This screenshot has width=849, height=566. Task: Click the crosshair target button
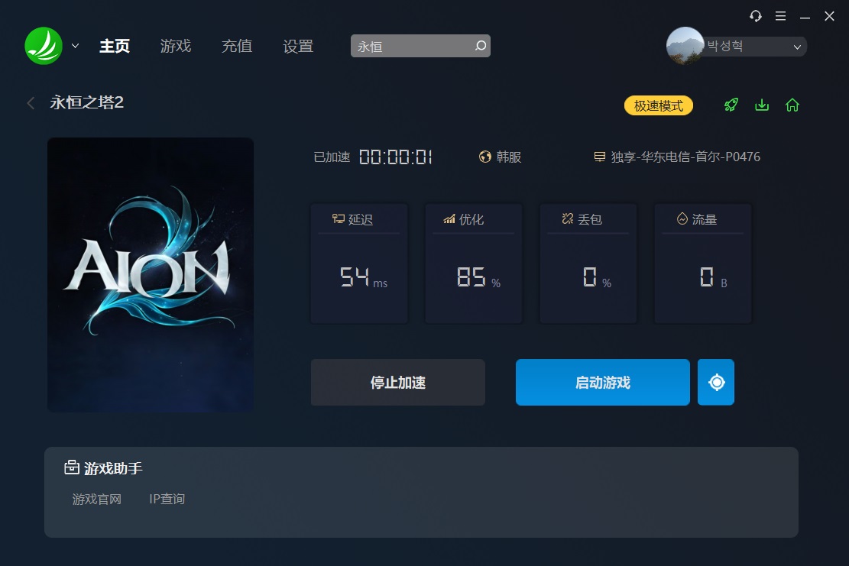click(x=716, y=382)
